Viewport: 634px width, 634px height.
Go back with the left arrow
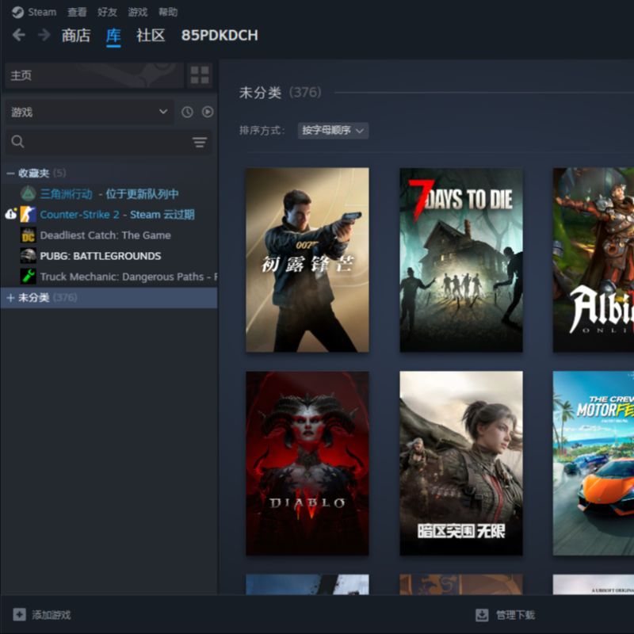(x=19, y=35)
